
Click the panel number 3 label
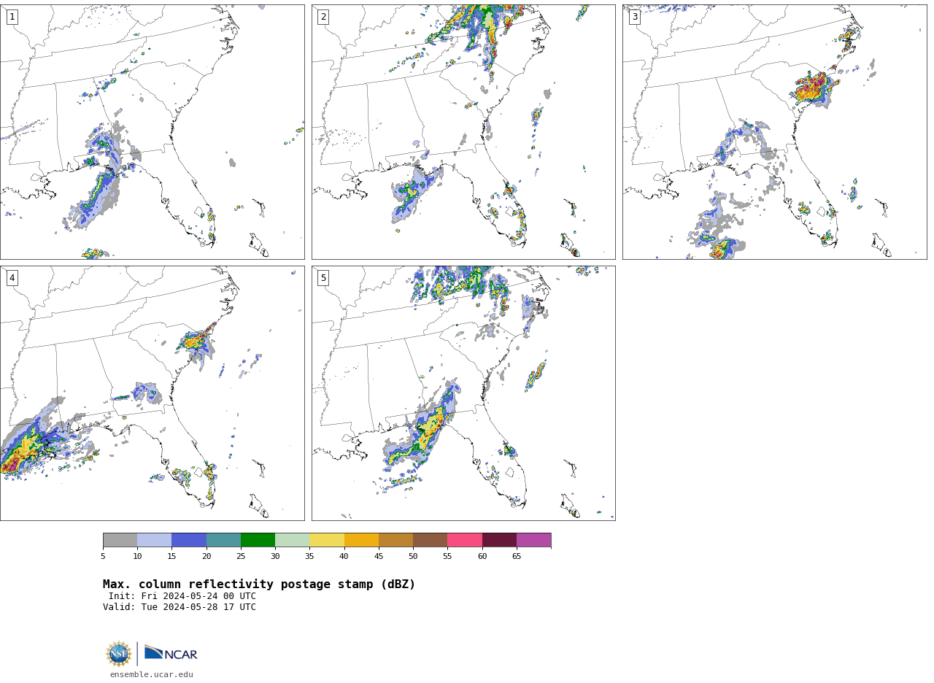[634, 17]
